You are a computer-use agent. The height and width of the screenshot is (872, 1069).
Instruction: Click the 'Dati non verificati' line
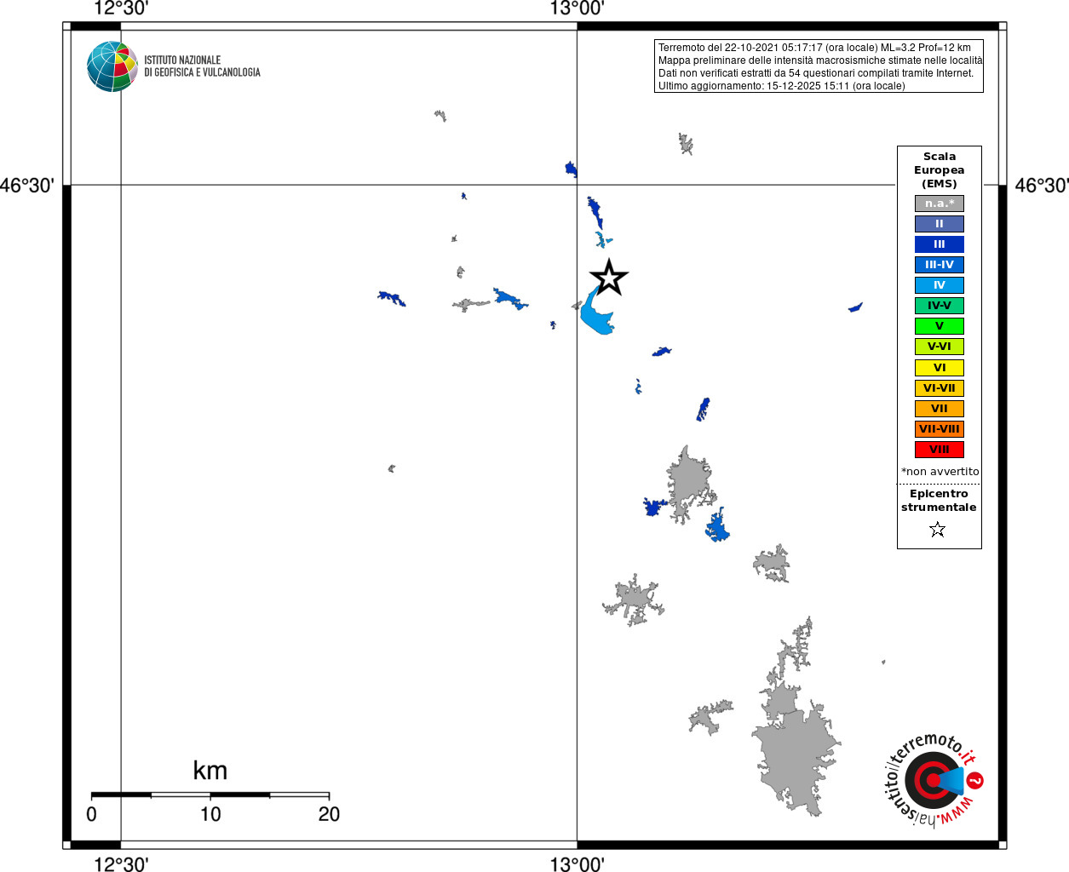(816, 73)
